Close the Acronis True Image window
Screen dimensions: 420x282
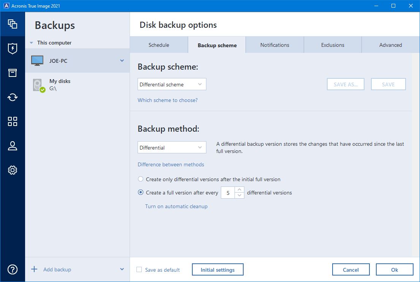(410, 6)
